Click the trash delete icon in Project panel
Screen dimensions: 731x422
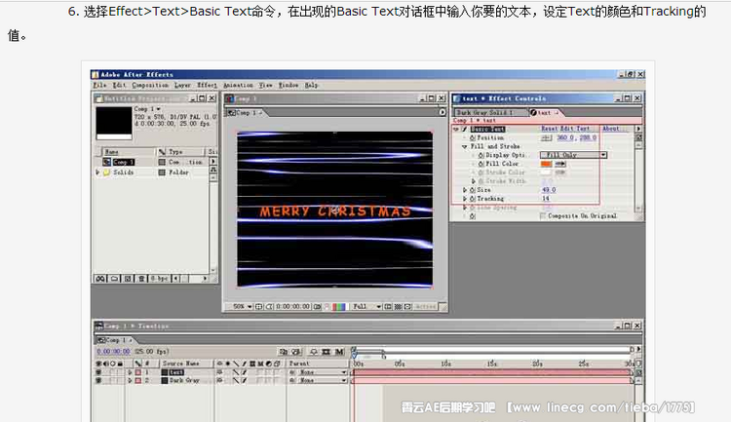(x=141, y=279)
